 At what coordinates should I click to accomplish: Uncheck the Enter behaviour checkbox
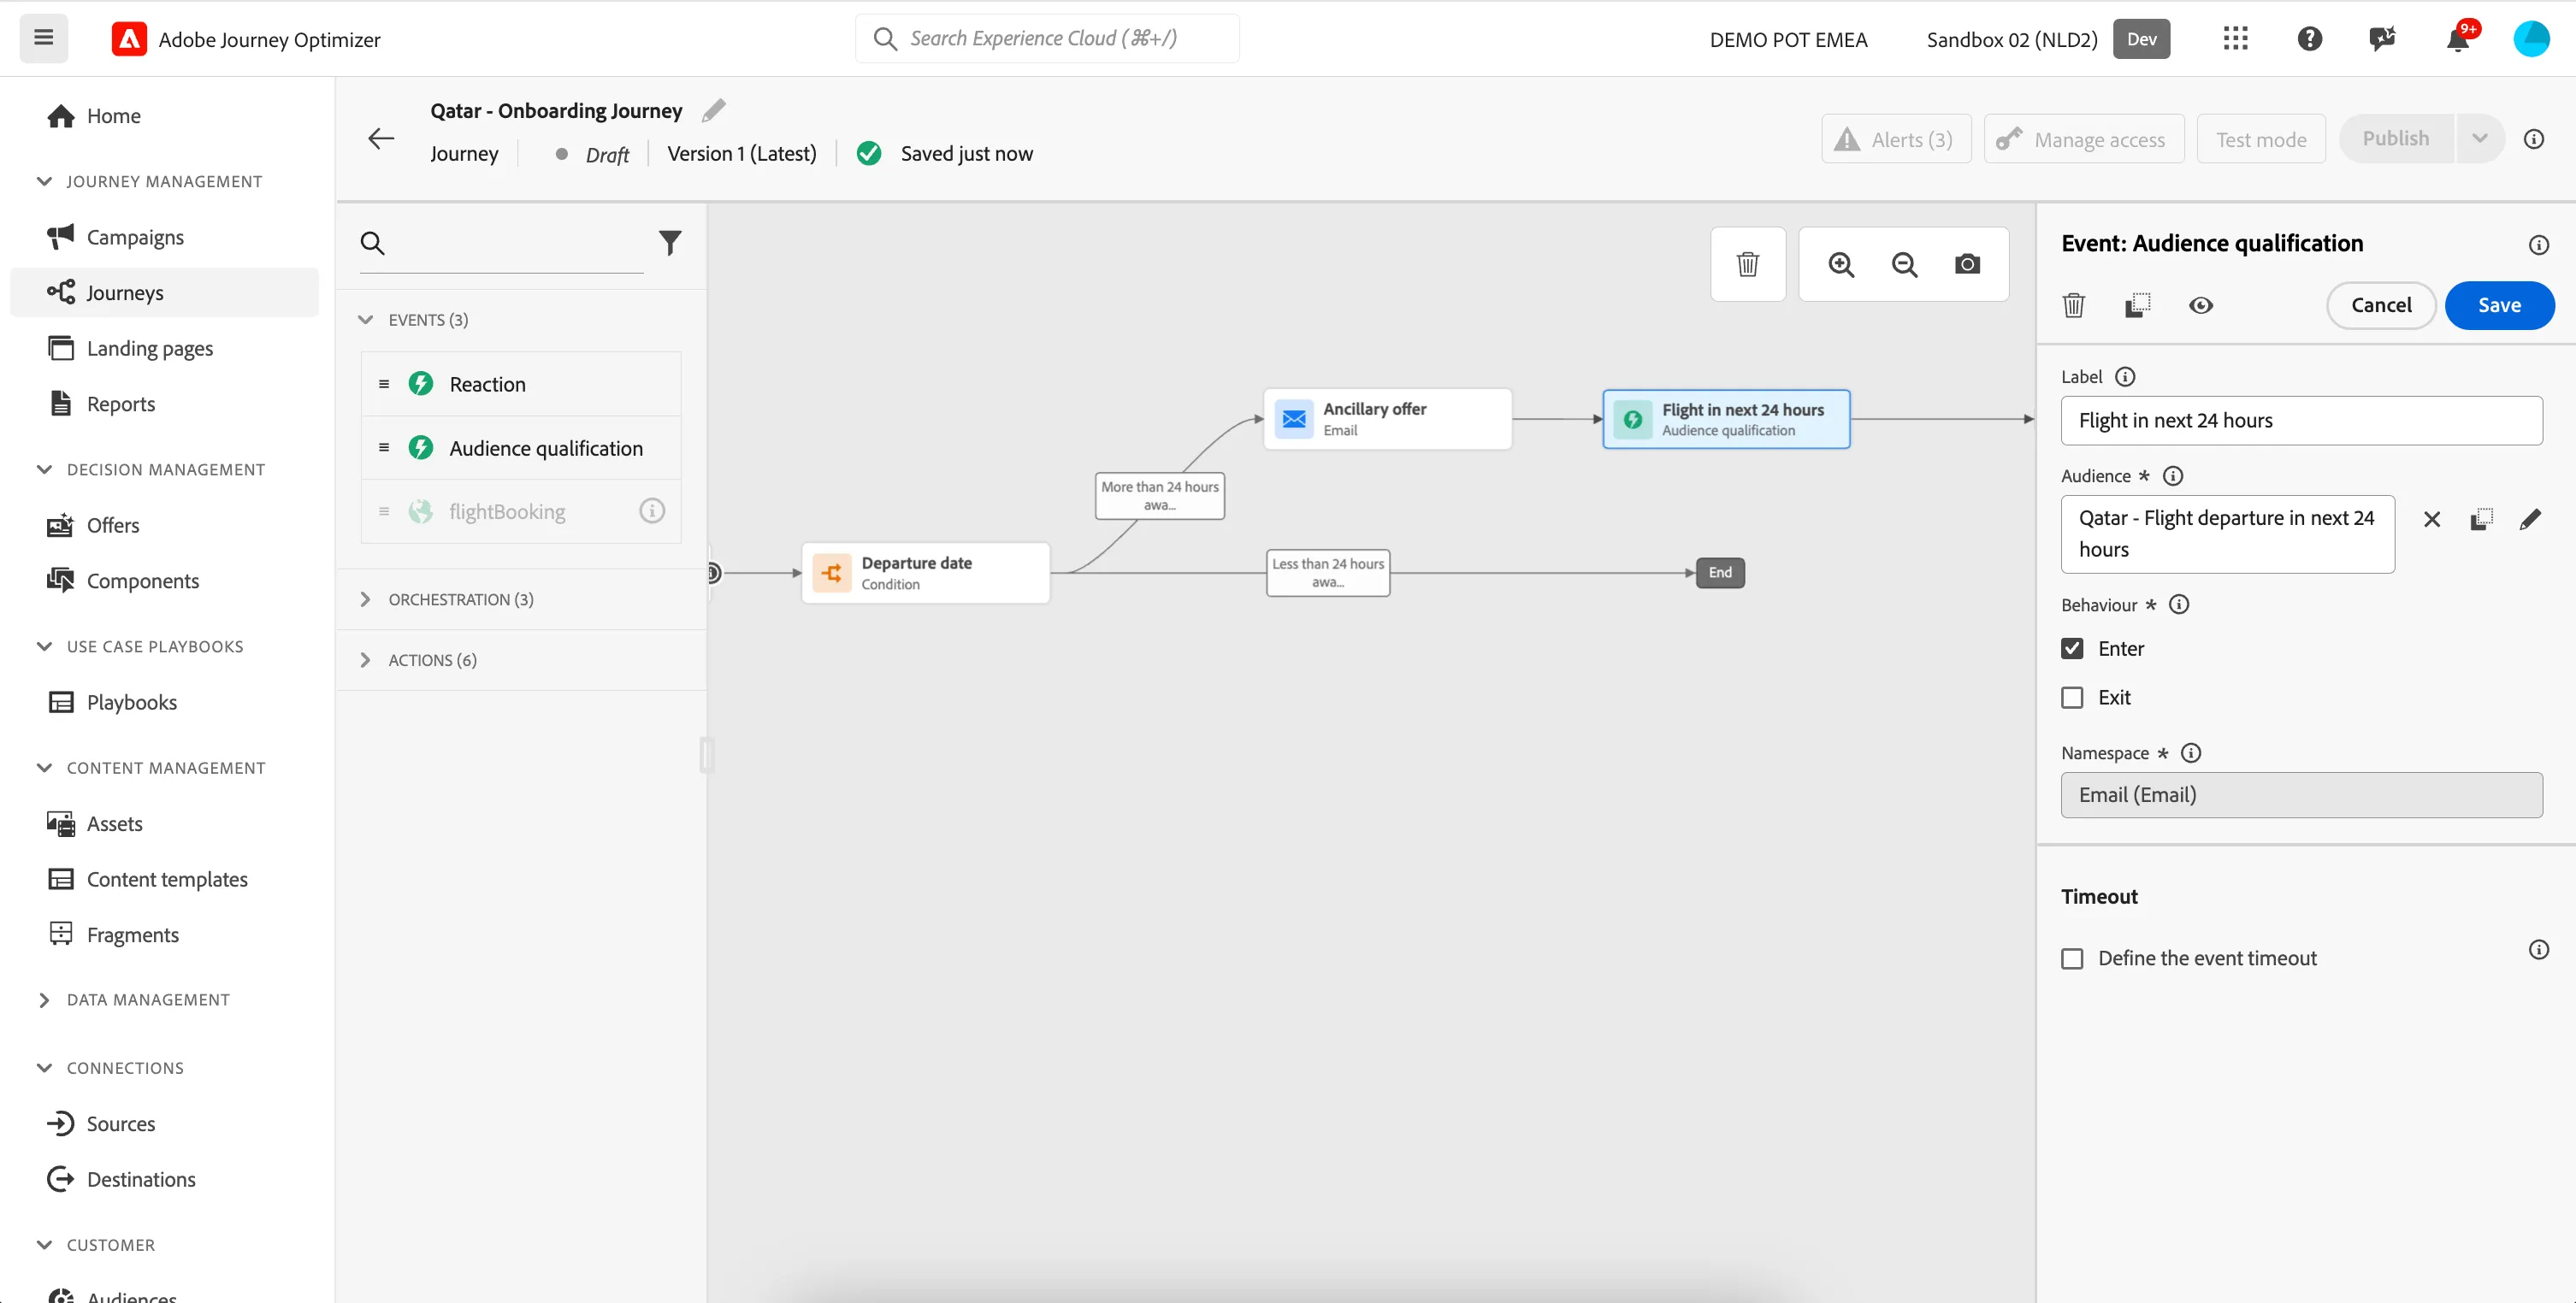tap(2072, 648)
